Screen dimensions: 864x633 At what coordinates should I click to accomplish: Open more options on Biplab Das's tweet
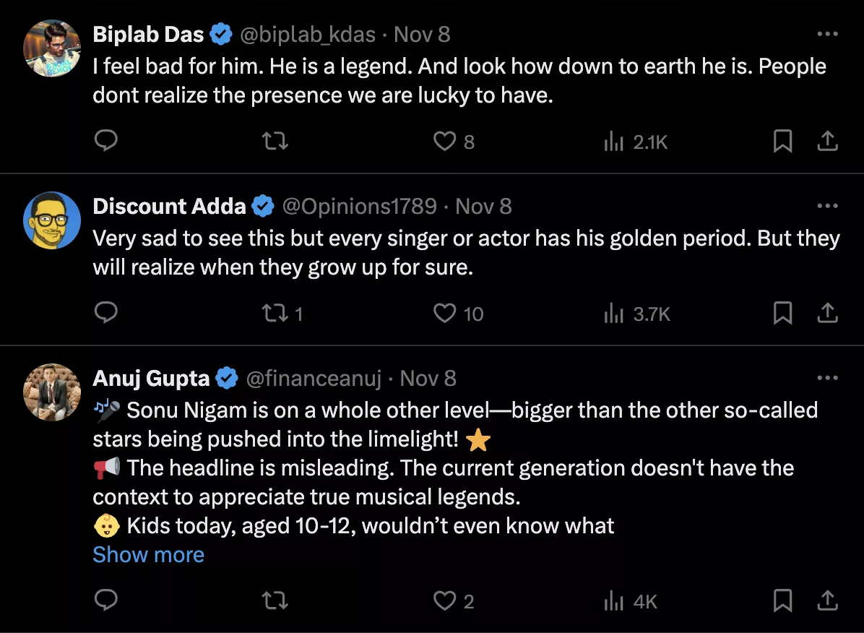pos(827,34)
